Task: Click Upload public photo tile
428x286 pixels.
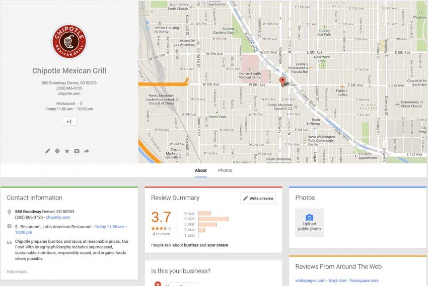Action: point(309,223)
